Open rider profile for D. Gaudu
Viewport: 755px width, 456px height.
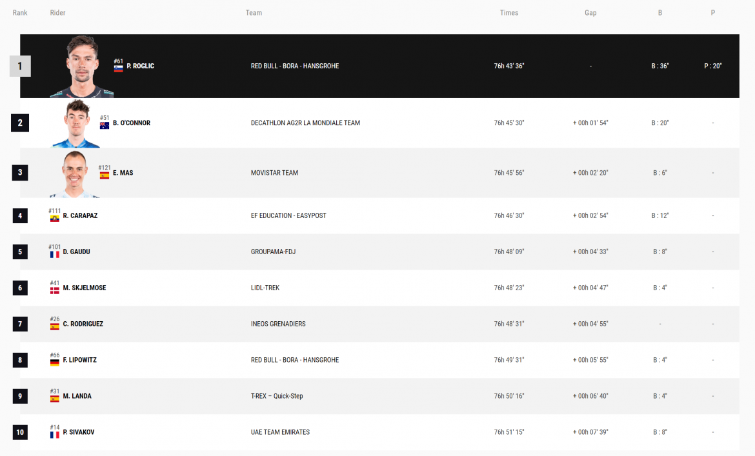coord(76,252)
